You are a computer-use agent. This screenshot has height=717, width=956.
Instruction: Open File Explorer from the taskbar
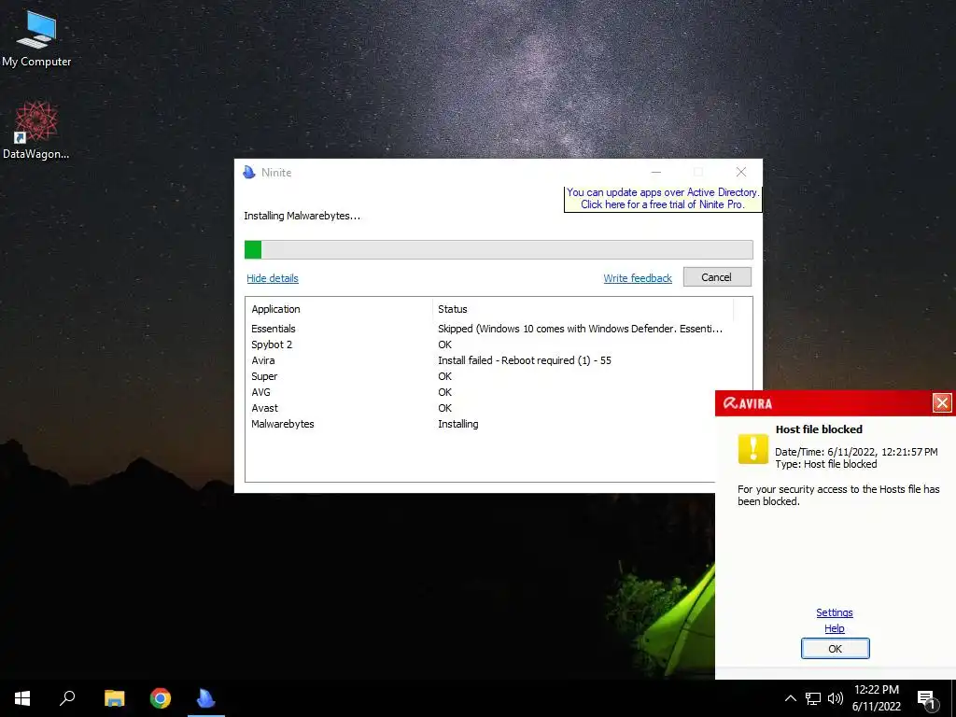(114, 698)
